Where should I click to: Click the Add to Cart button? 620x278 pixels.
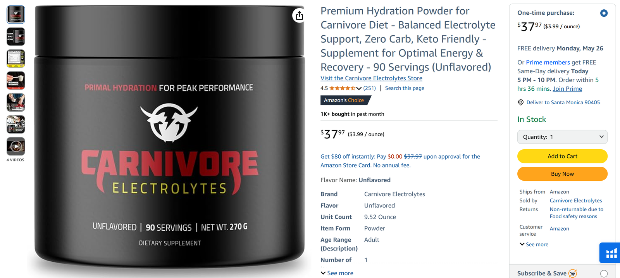tap(562, 156)
